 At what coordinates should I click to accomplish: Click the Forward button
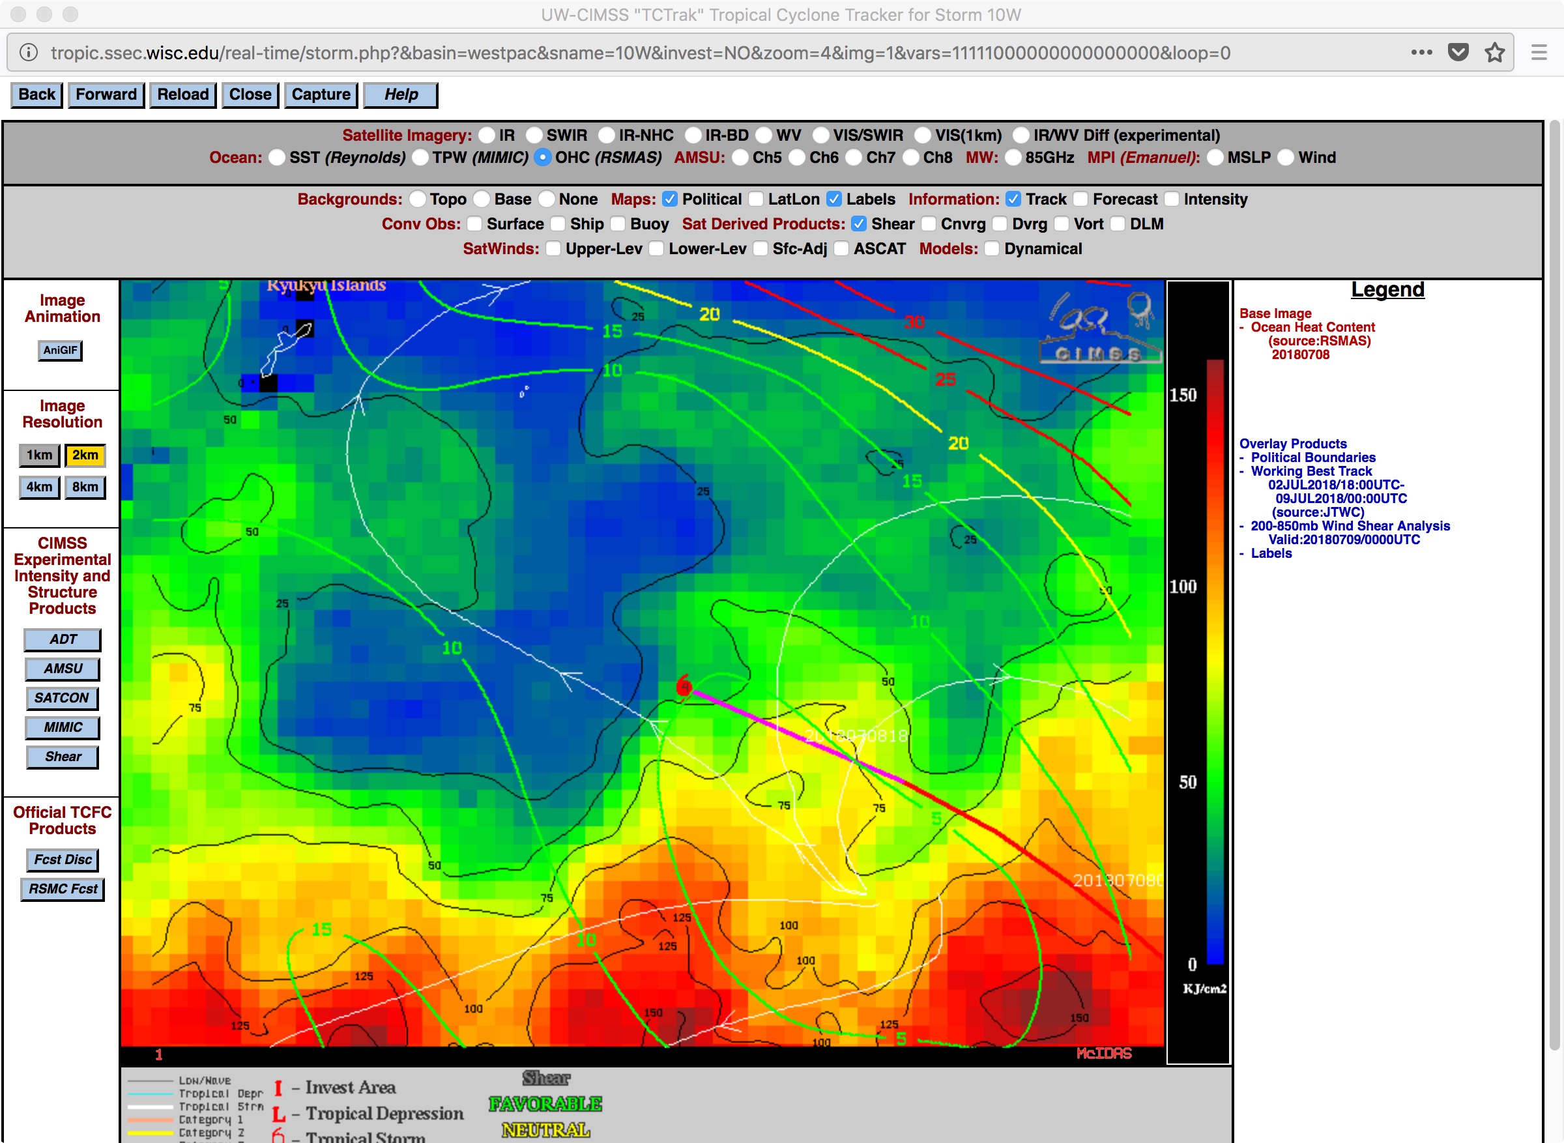coord(106,94)
